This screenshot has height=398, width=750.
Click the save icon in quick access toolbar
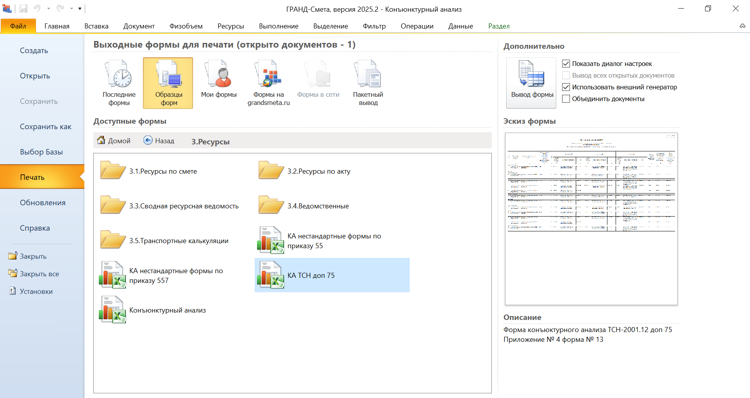pyautogui.click(x=23, y=9)
